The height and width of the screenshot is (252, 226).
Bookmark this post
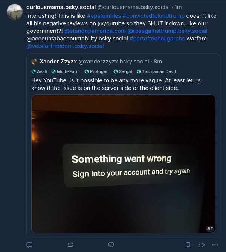(188, 245)
